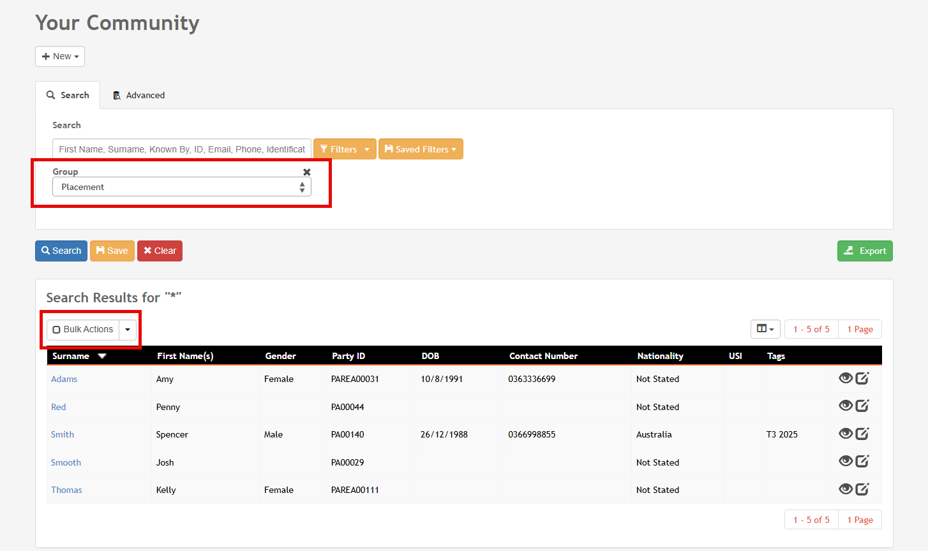Viewport: 928px width, 551px height.
Task: Open the Adams surname link
Action: [x=64, y=379]
